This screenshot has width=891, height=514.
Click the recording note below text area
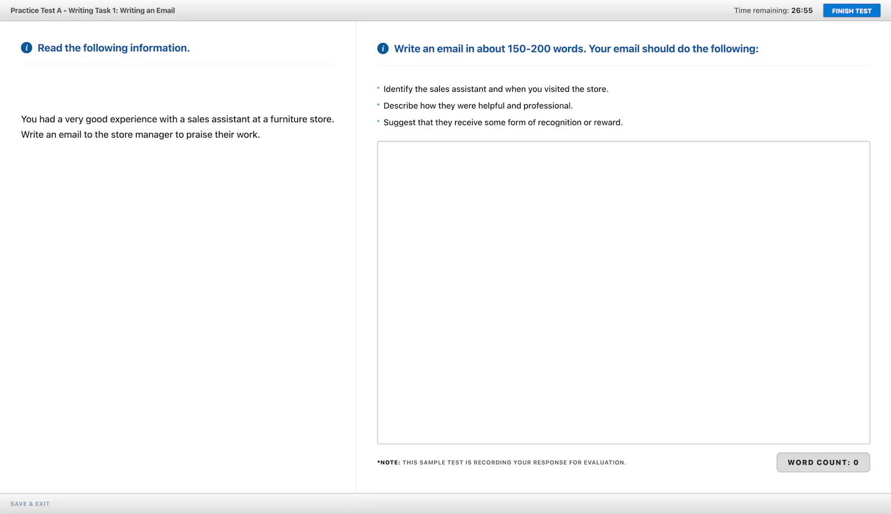pyautogui.click(x=502, y=463)
